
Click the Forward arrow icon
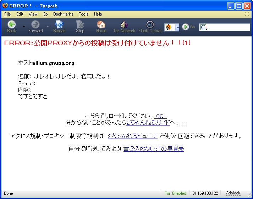(35, 24)
